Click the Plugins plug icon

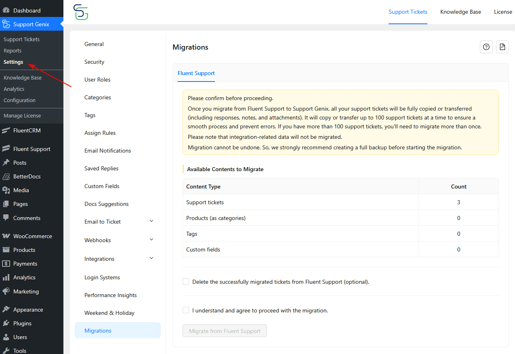pos(6,323)
